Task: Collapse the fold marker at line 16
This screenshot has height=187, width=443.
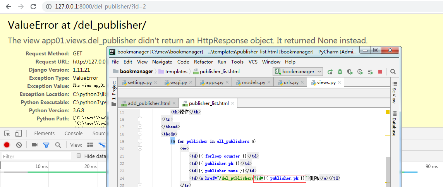Action: pyautogui.click(x=140, y=120)
